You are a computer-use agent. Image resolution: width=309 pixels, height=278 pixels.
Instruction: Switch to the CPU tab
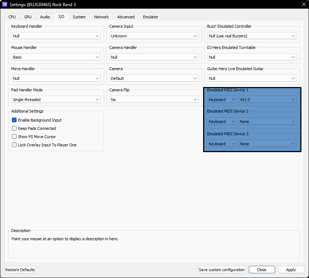coord(12,17)
